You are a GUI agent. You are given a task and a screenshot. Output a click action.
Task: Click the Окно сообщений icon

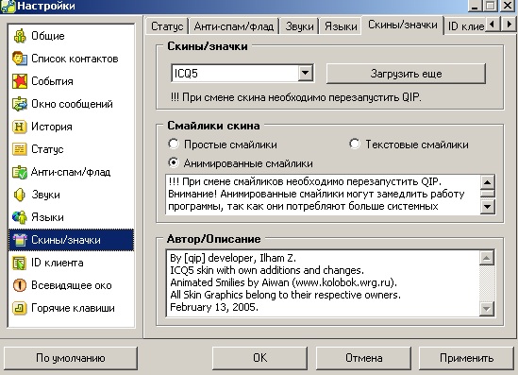point(20,104)
